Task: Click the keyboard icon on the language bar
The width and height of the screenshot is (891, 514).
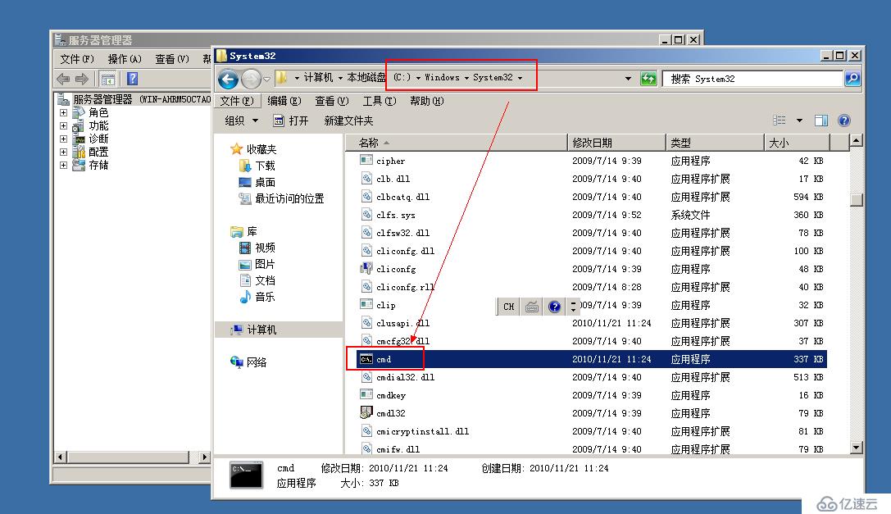Action: [532, 307]
